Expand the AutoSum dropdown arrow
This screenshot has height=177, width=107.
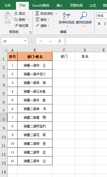[x=56, y=13]
